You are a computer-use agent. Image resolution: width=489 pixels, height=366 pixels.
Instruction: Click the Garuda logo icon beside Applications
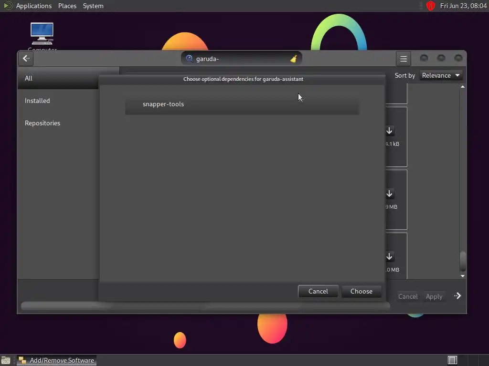[x=8, y=6]
